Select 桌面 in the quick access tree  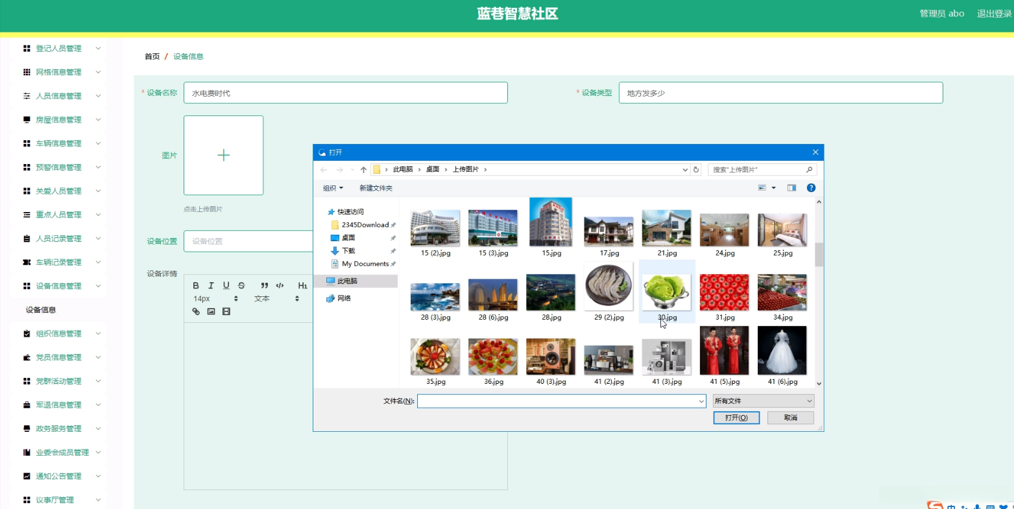pyautogui.click(x=348, y=238)
